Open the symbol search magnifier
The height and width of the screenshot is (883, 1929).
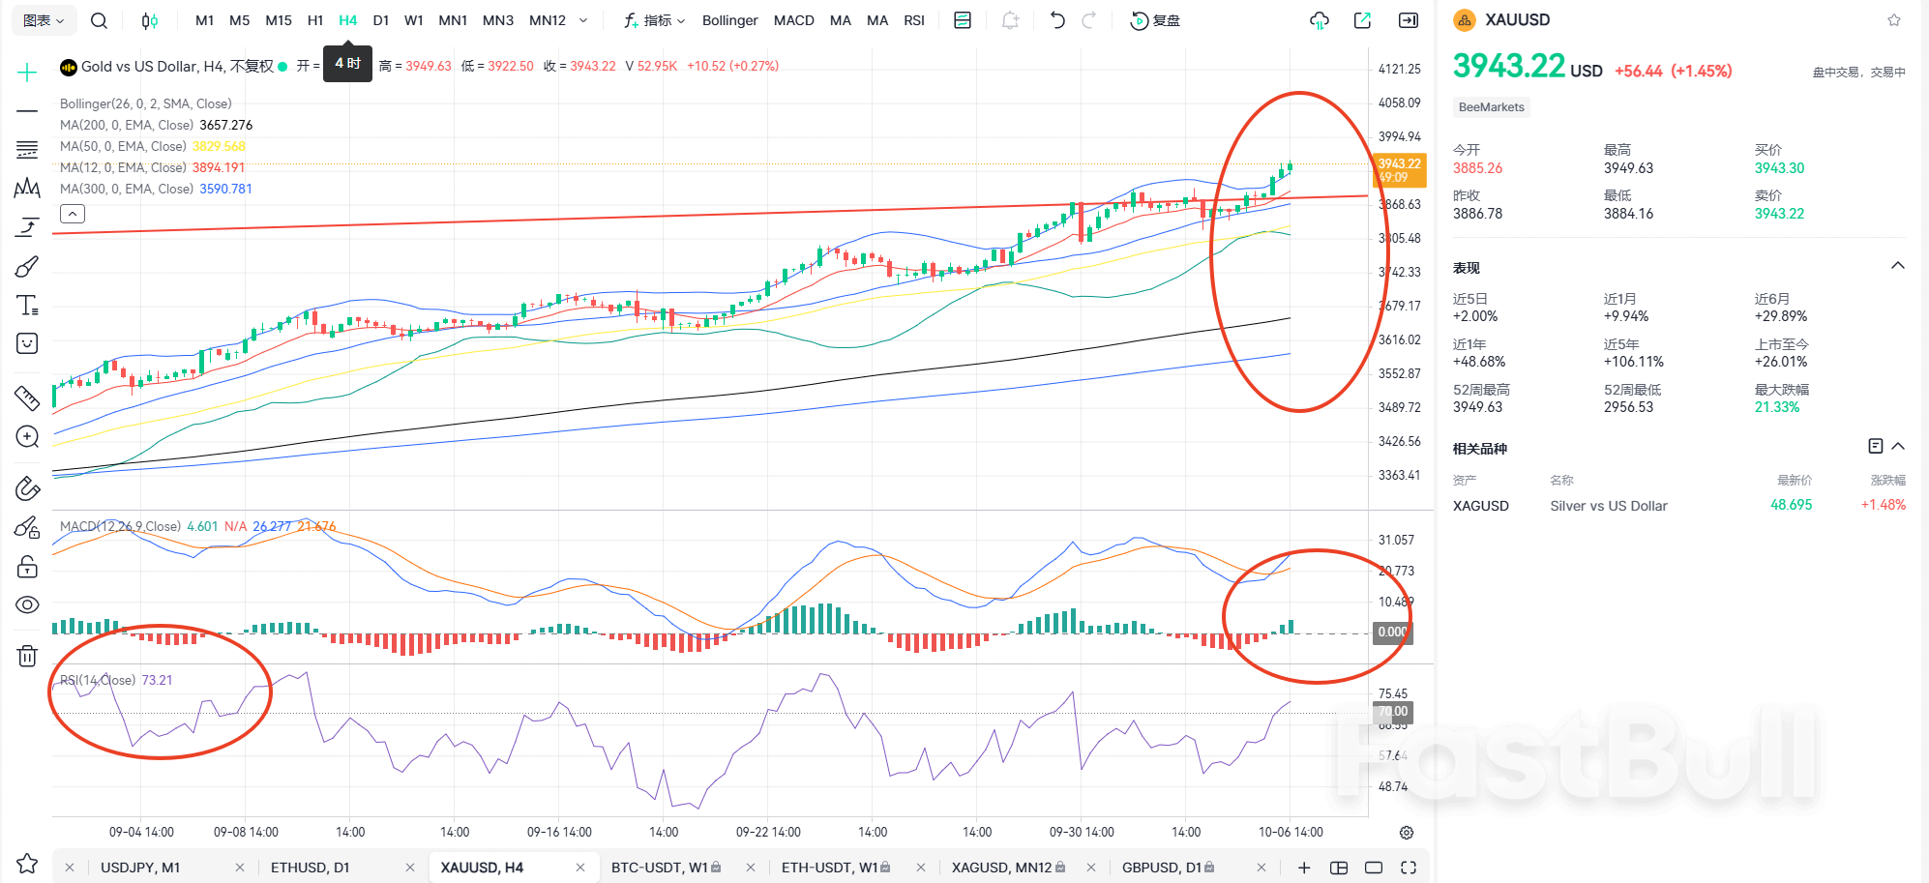[99, 20]
